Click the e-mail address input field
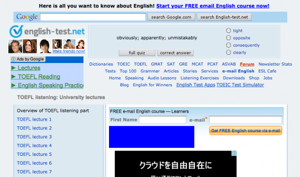 (x=245, y=120)
